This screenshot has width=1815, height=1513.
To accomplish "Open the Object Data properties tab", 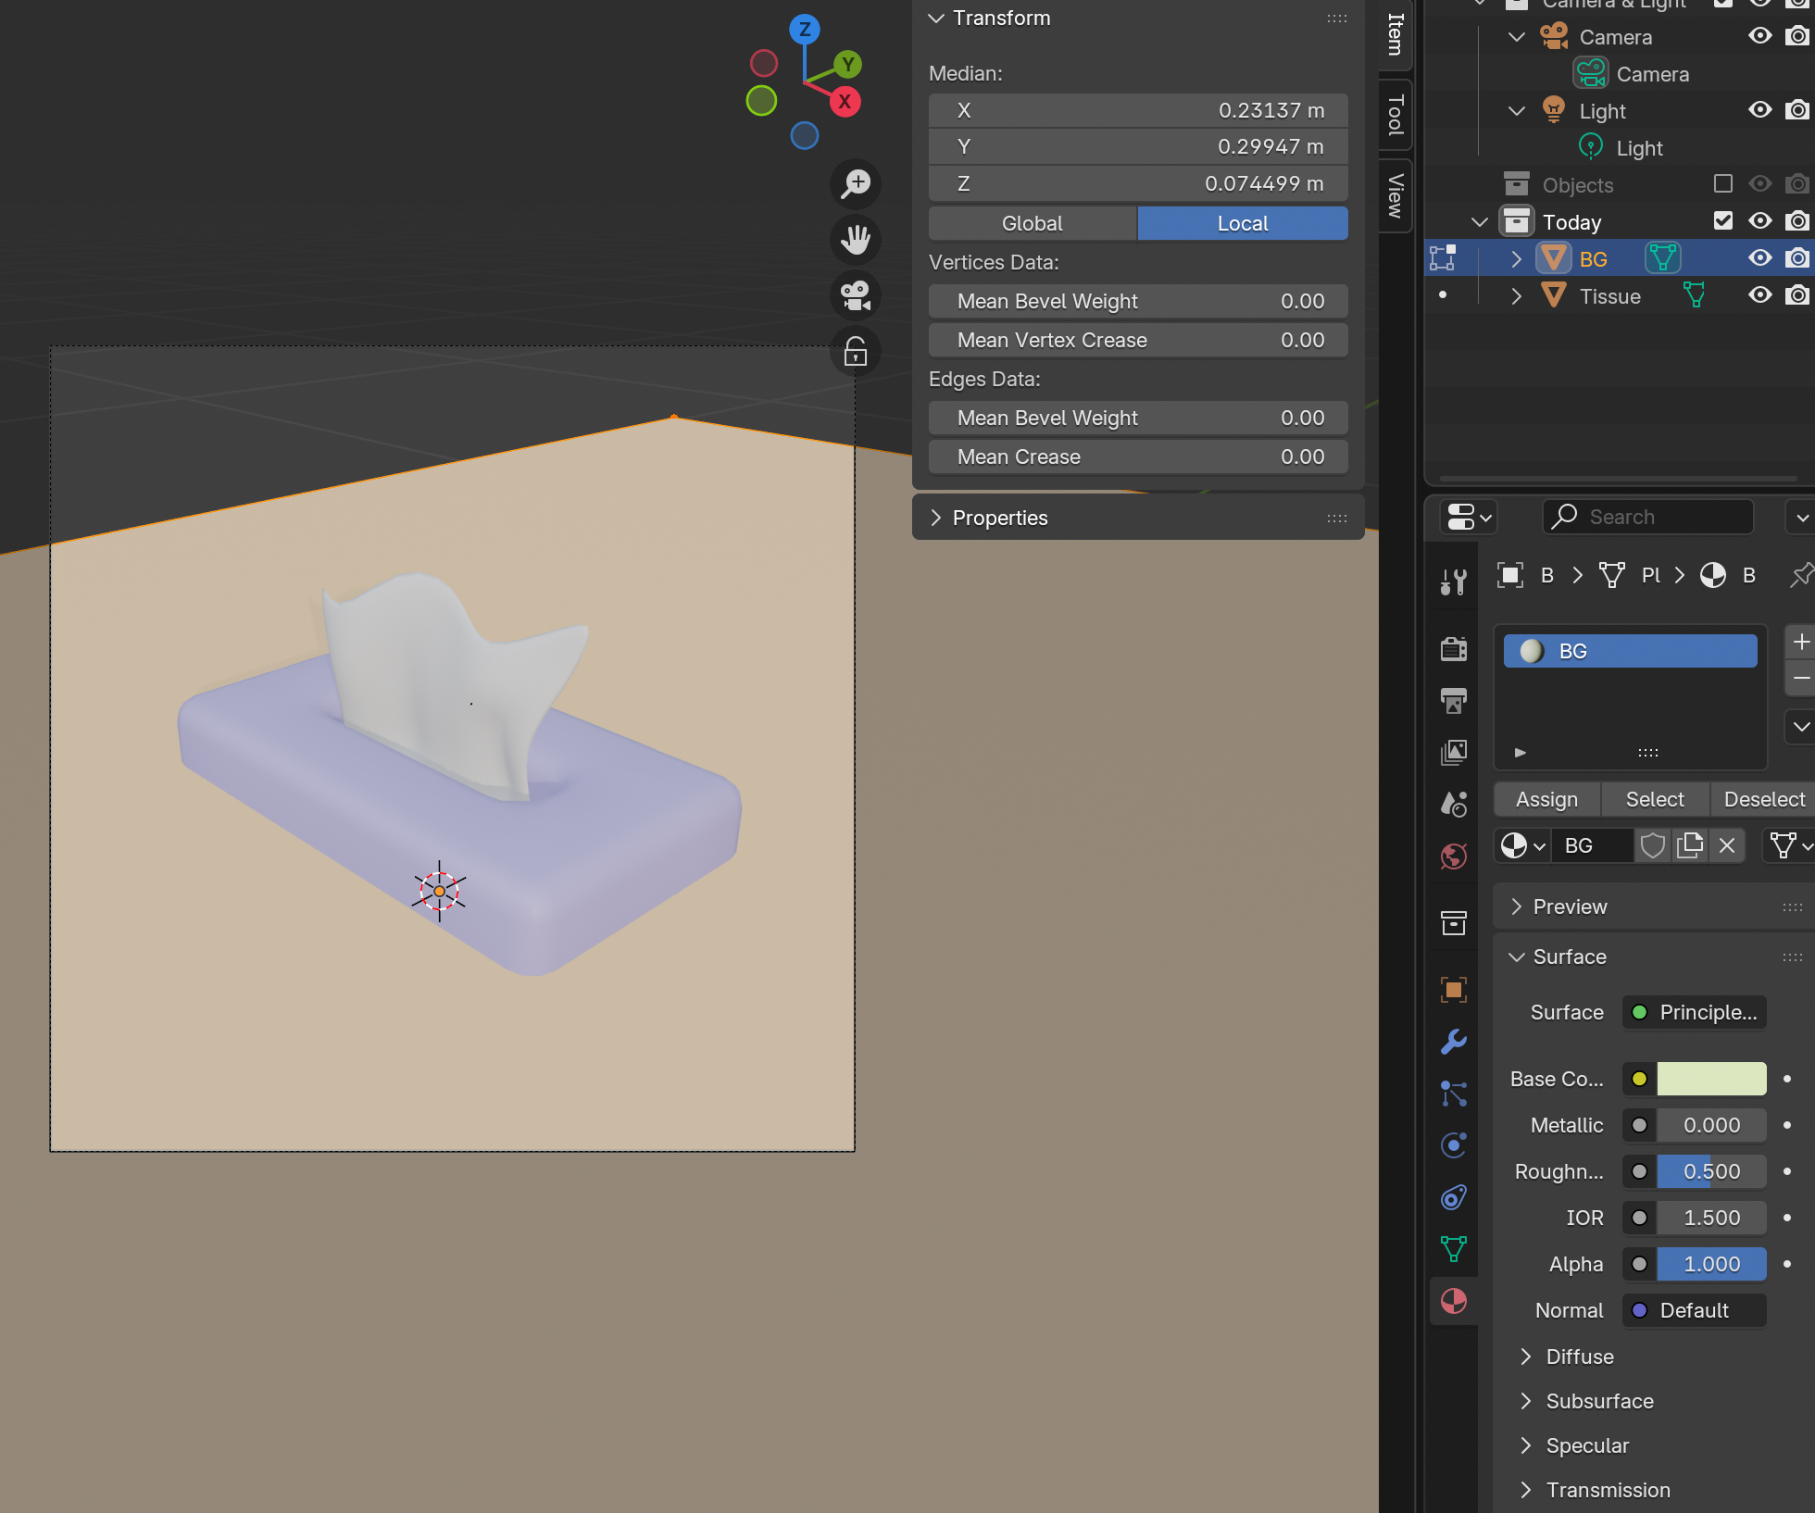I will (1454, 1249).
